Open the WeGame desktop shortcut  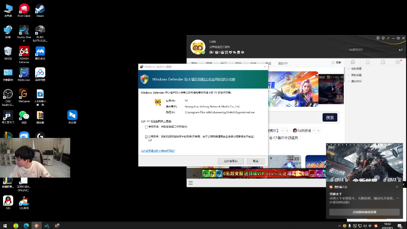click(24, 96)
